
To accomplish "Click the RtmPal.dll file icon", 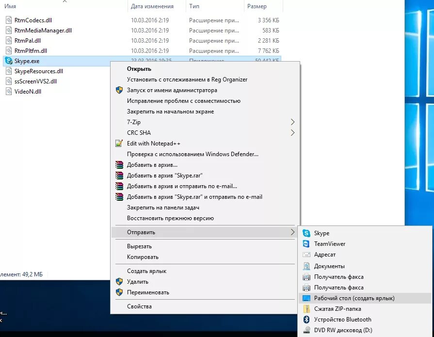I will 9,40.
